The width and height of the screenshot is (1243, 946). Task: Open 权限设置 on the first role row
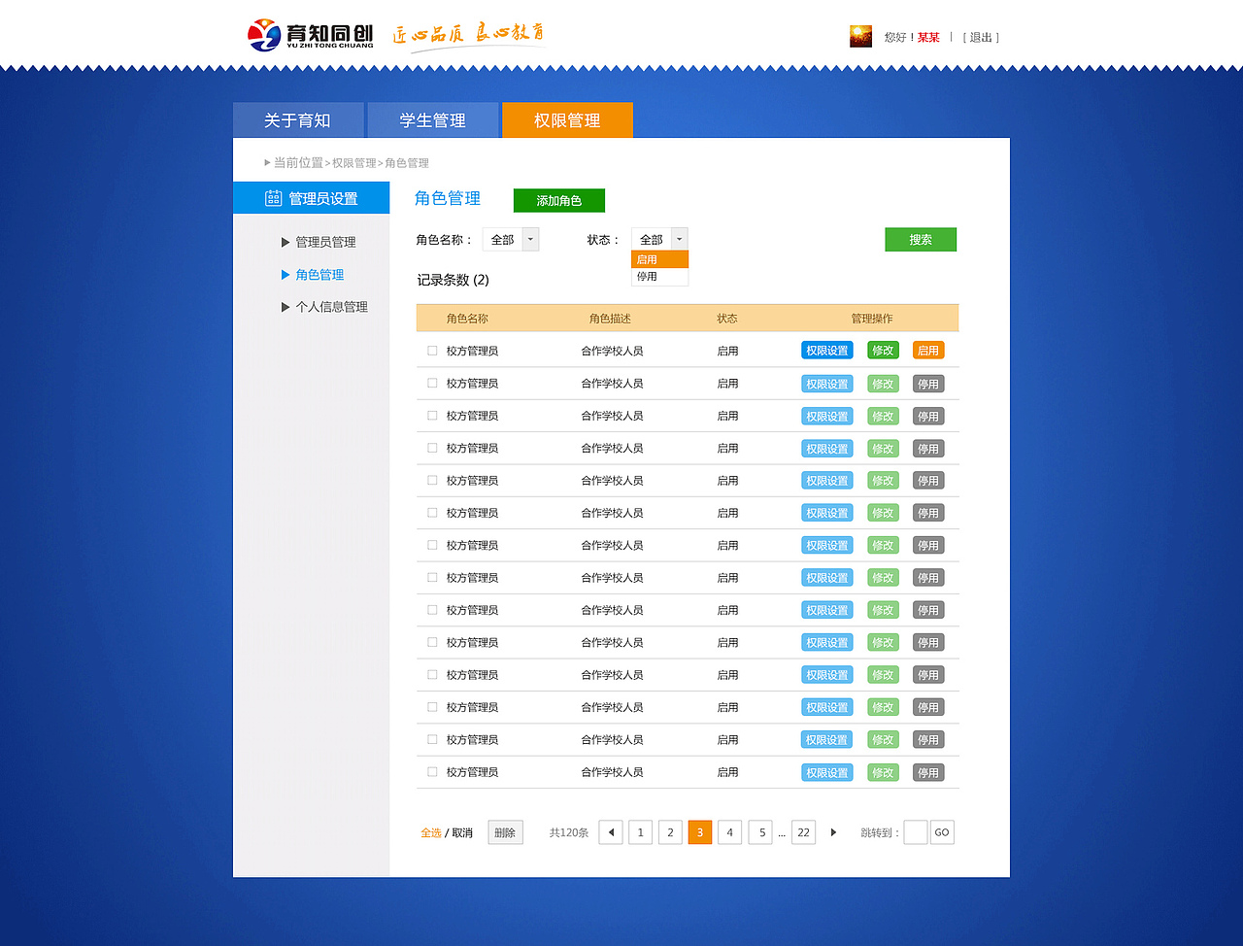click(826, 350)
